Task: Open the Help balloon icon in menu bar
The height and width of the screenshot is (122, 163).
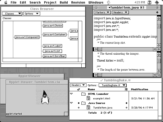Action: tap(150, 2)
